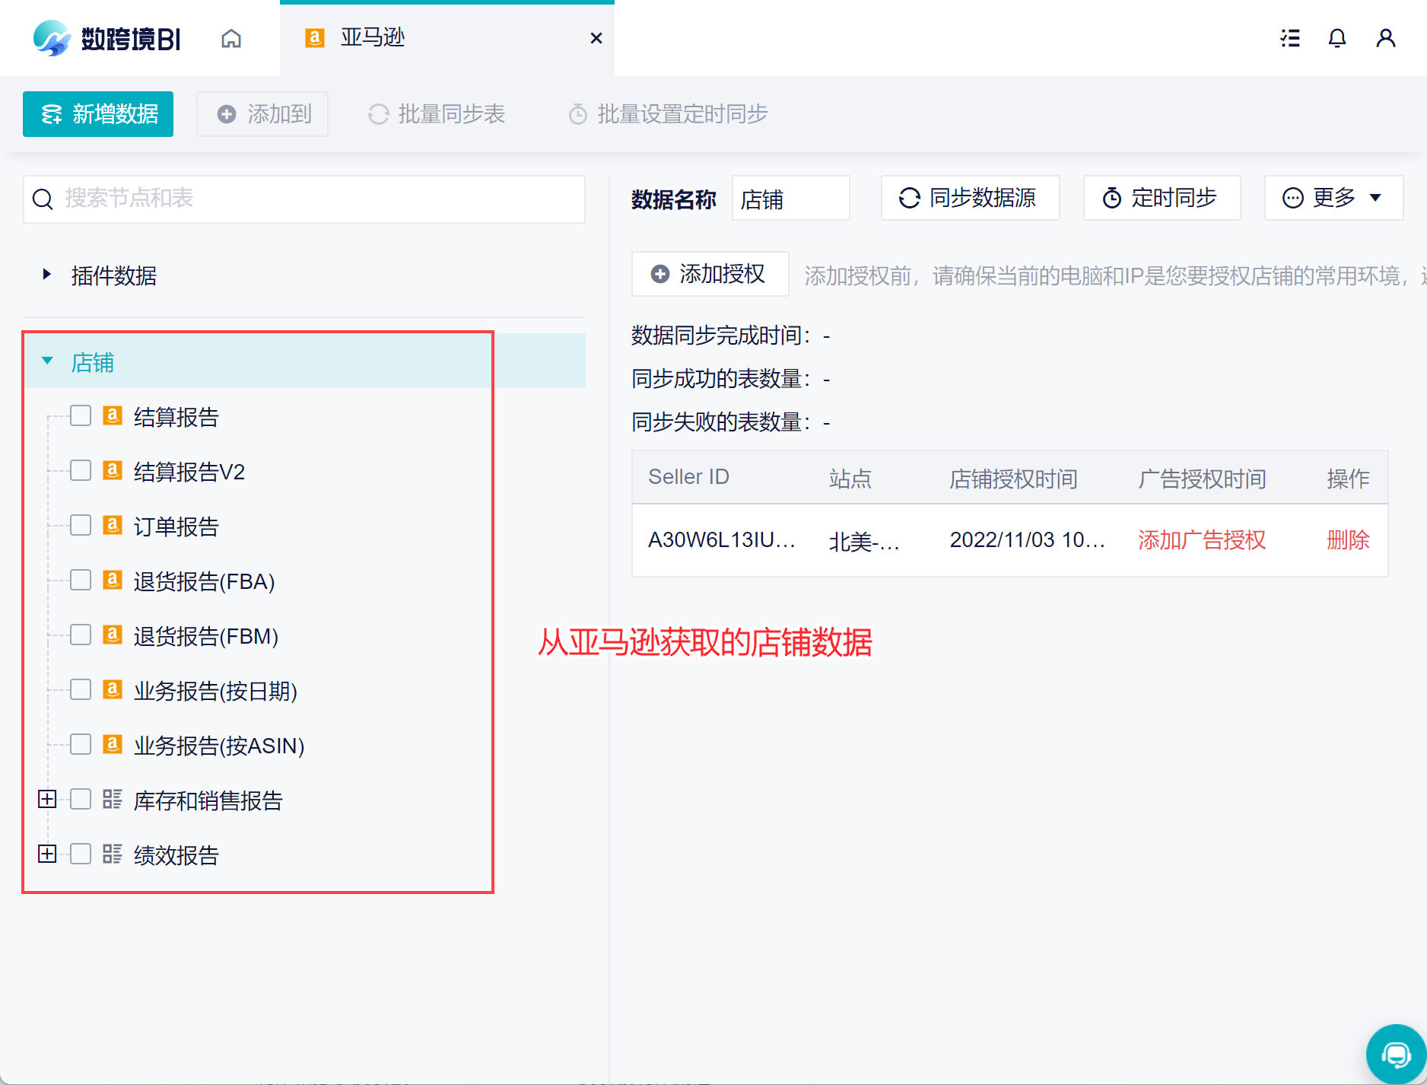Click the Amazon icon beside 业务报告(按ASIN)
The image size is (1427, 1085).
[x=113, y=744]
